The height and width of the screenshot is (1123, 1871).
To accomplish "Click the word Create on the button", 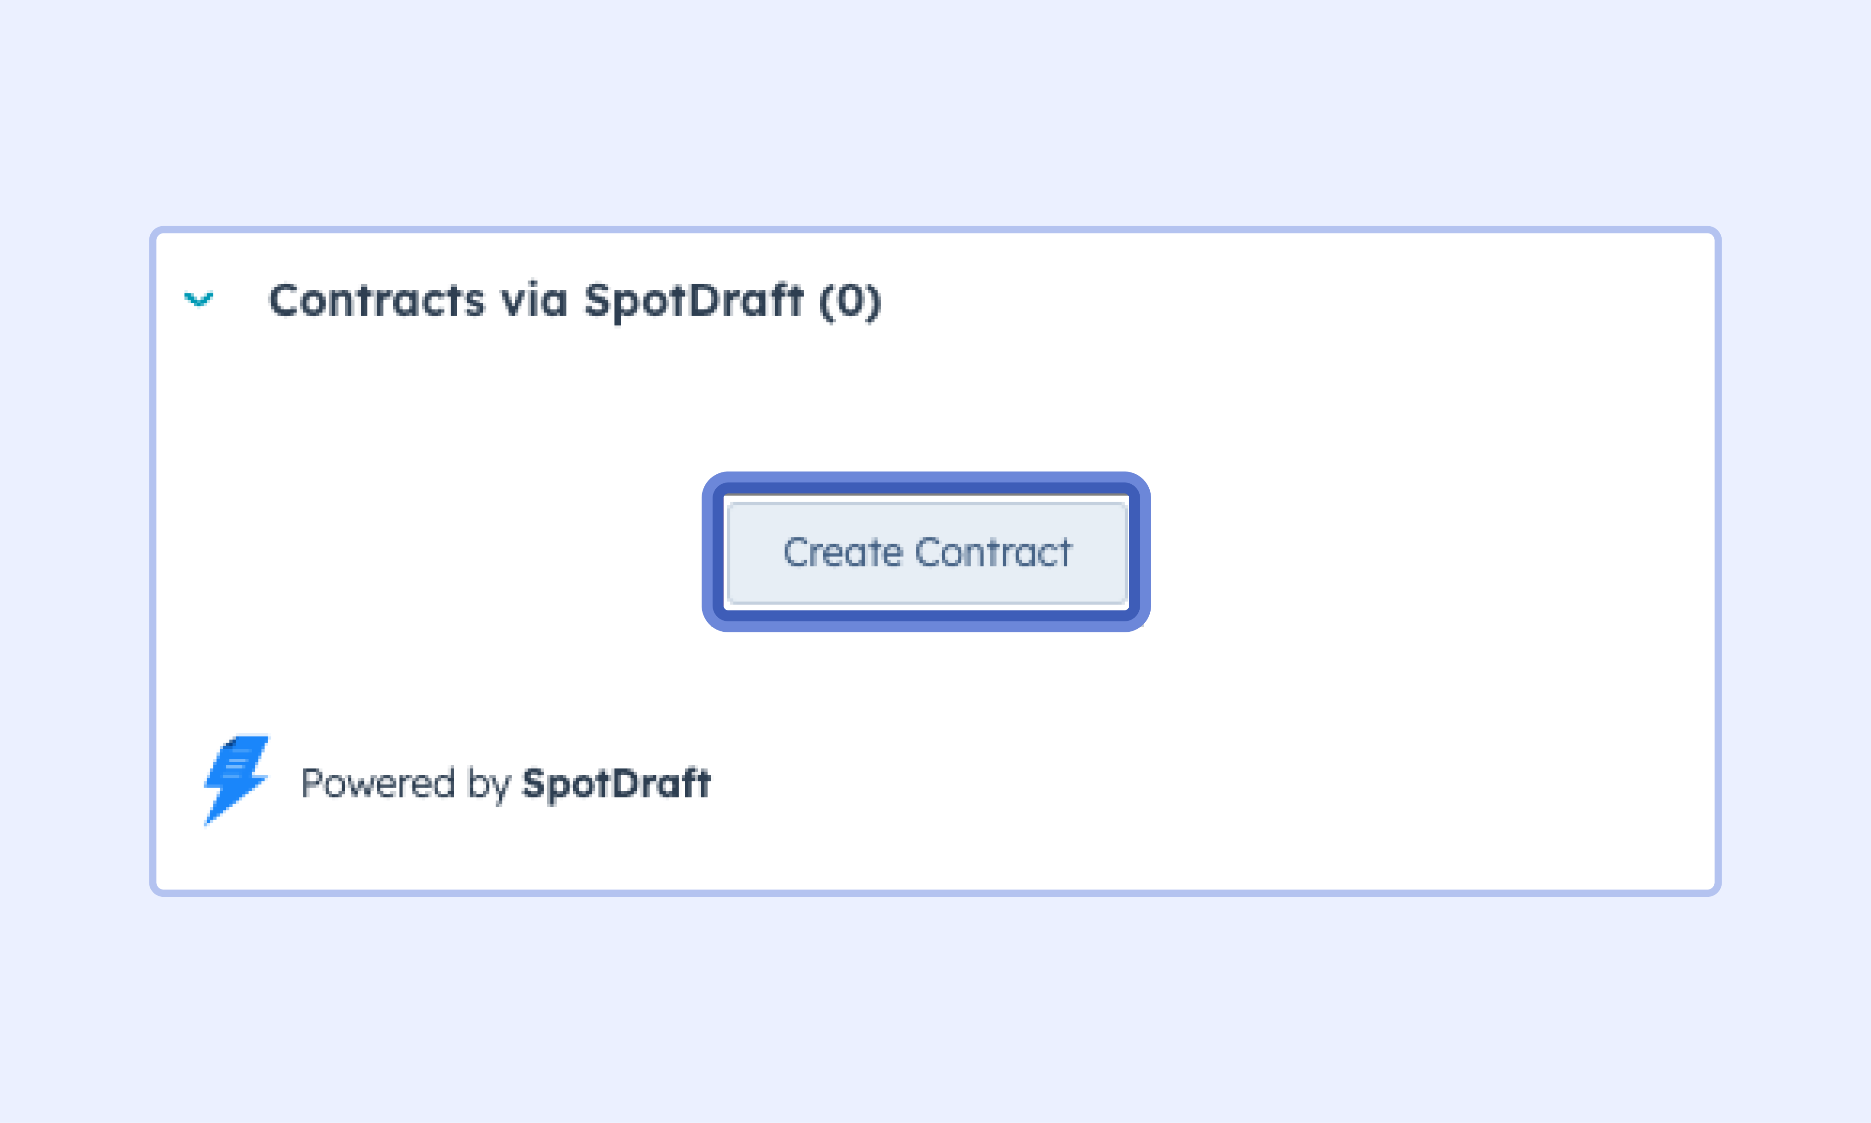I will click(x=843, y=552).
